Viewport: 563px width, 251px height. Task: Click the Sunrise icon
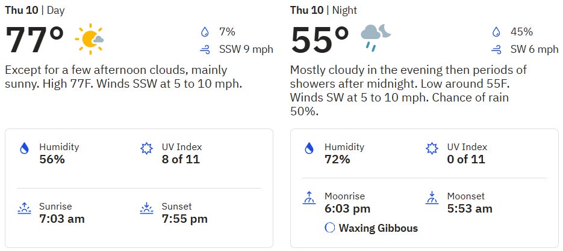tap(24, 208)
